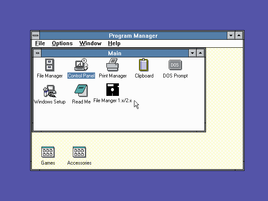This screenshot has height=201, width=268.
Task: Minimize the Main group window
Action: click(192, 53)
